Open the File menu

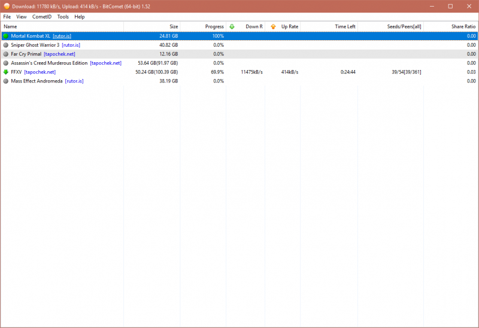click(x=7, y=17)
